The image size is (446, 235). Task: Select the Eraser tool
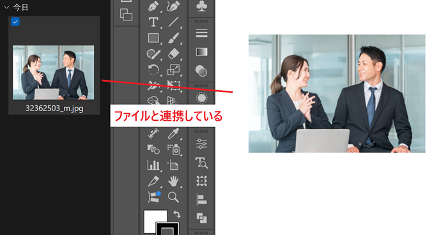tap(174, 54)
